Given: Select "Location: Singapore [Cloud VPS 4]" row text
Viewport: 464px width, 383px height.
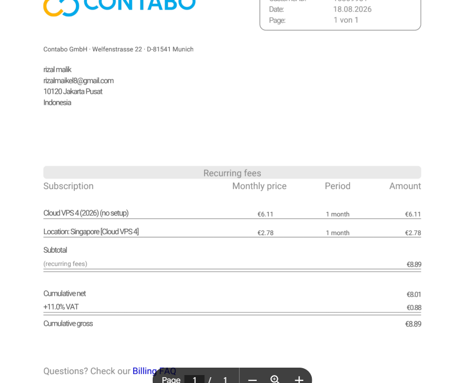Looking at the screenshot, I should coord(91,231).
